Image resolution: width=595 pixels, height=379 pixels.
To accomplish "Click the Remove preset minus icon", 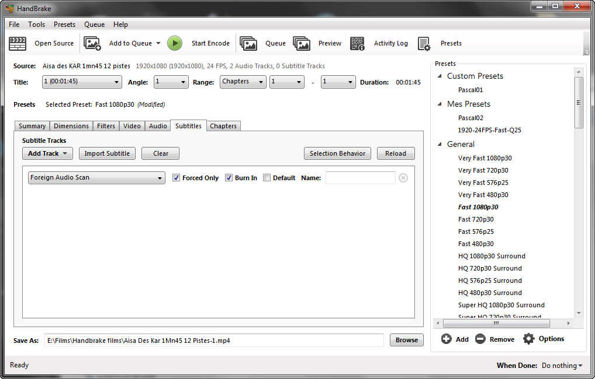I will point(480,339).
